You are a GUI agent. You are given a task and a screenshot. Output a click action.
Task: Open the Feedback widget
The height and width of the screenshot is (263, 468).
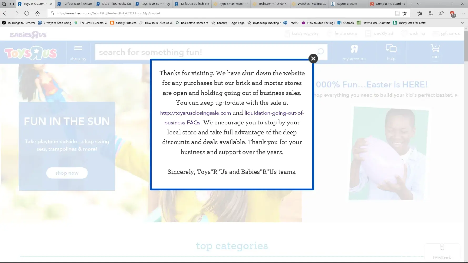442,252
